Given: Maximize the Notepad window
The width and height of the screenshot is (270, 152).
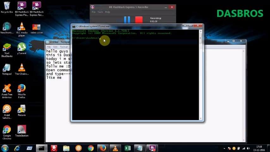Looking at the screenshot, I should [x=234, y=41].
